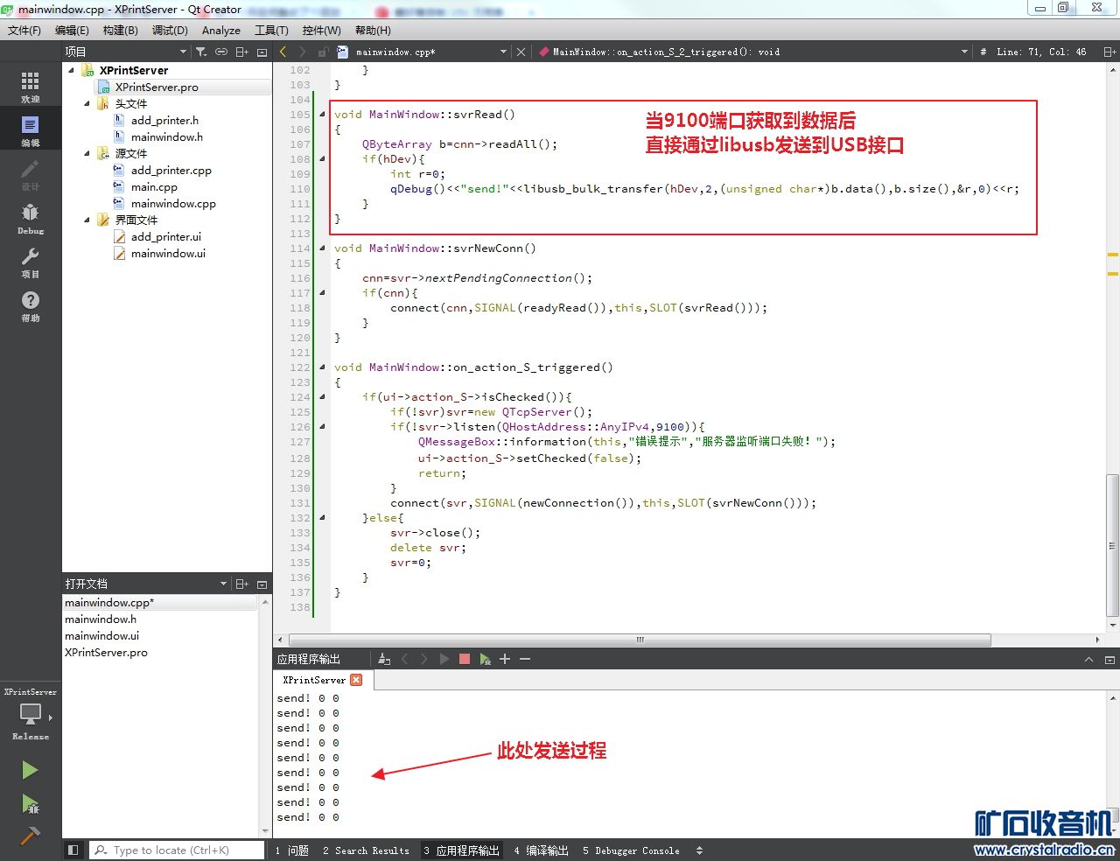
Task: Split the Projects side panel
Action: (x=242, y=52)
